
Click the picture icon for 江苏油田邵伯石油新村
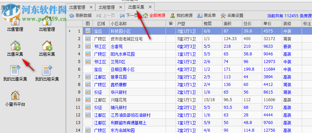(88, 115)
